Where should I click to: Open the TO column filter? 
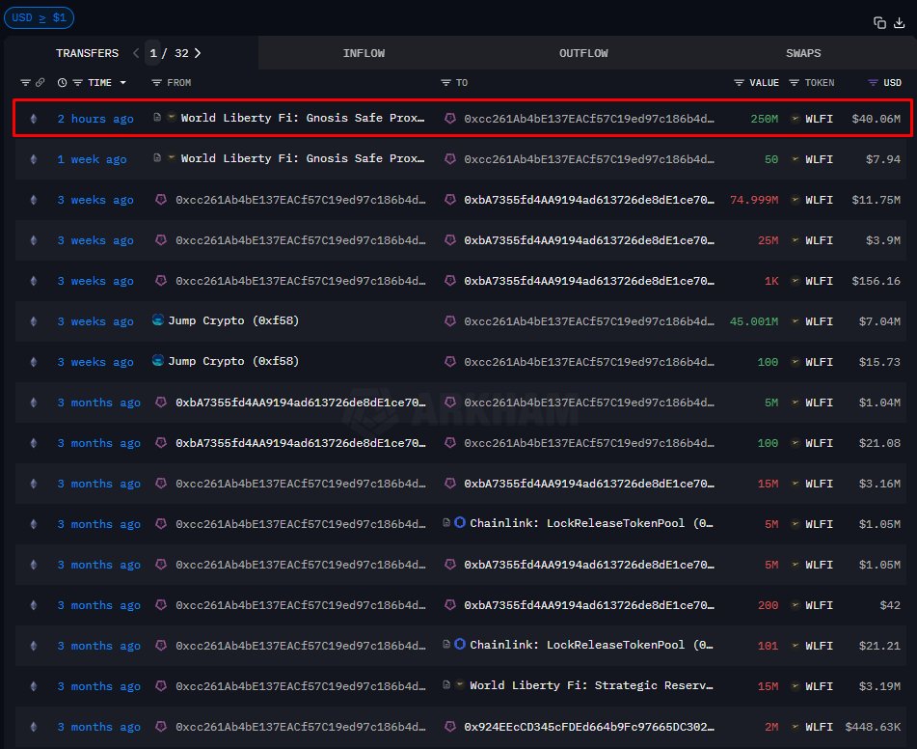(446, 83)
